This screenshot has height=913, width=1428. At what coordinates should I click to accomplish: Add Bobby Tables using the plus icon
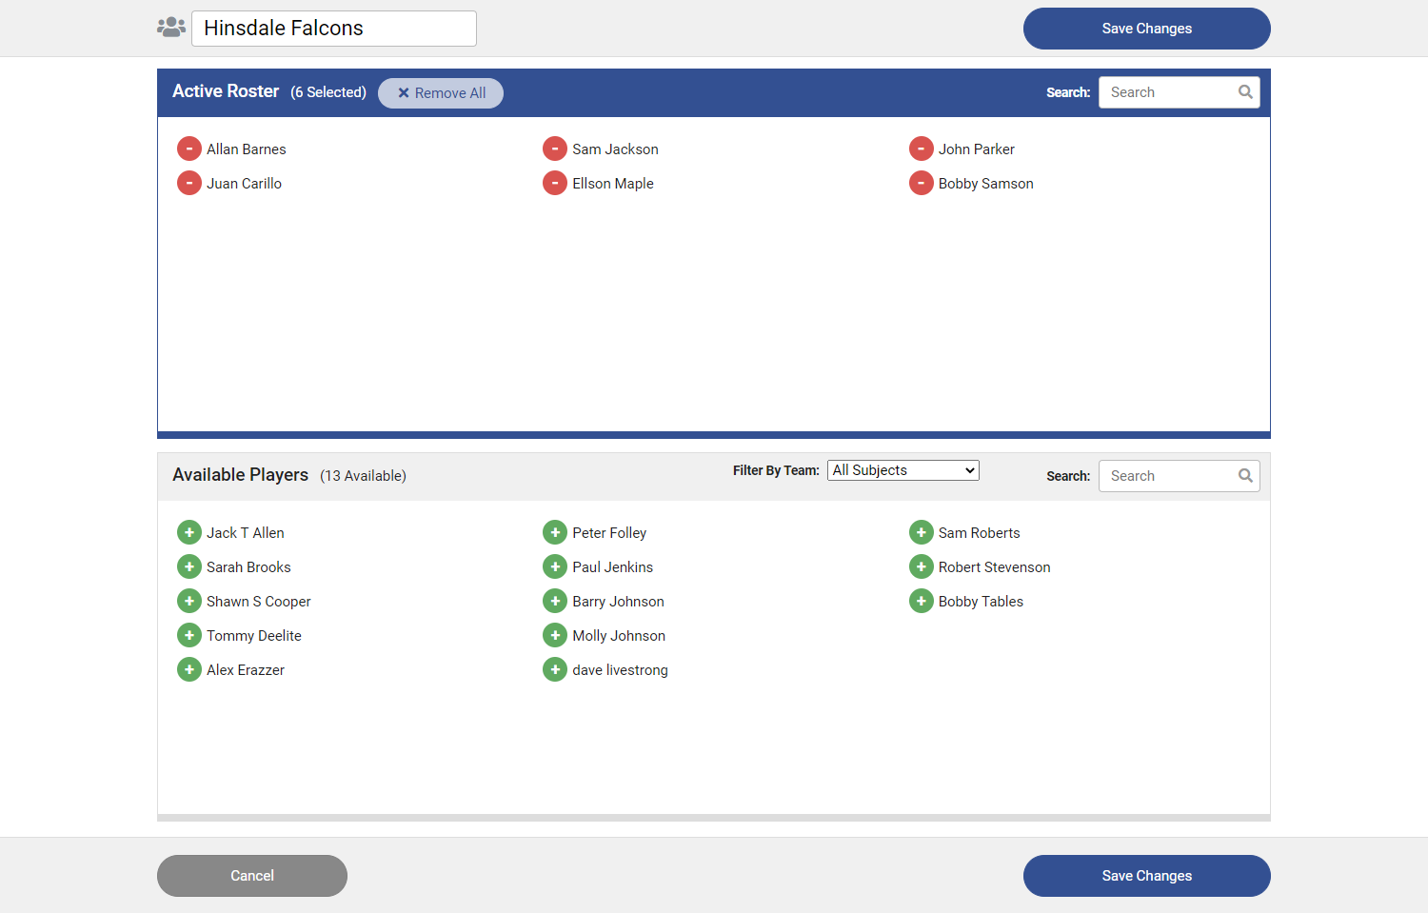921,601
